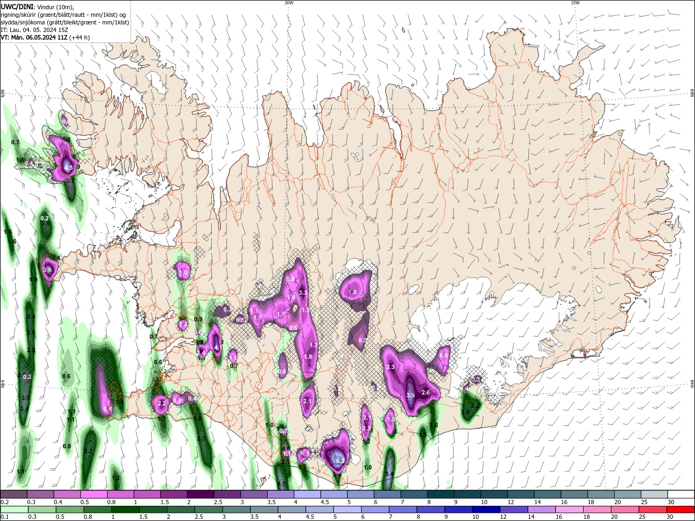Pick the white swatch at 30 in the snow scale

click(x=681, y=494)
